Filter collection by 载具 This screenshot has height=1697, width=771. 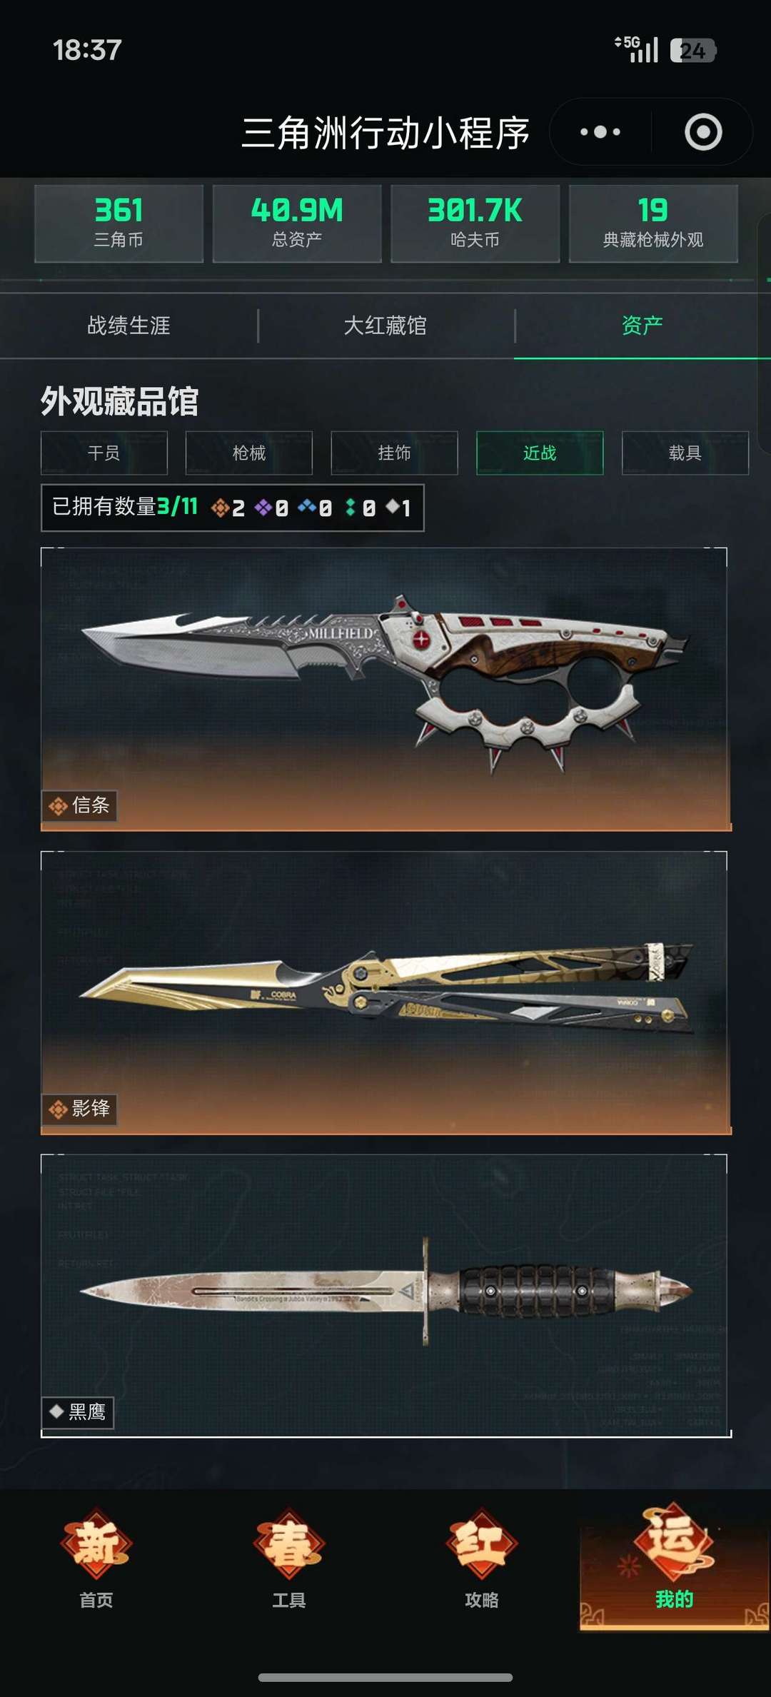pyautogui.click(x=685, y=453)
